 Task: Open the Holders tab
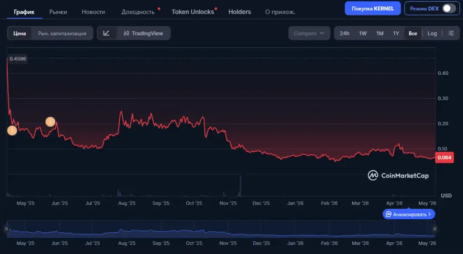tap(240, 12)
